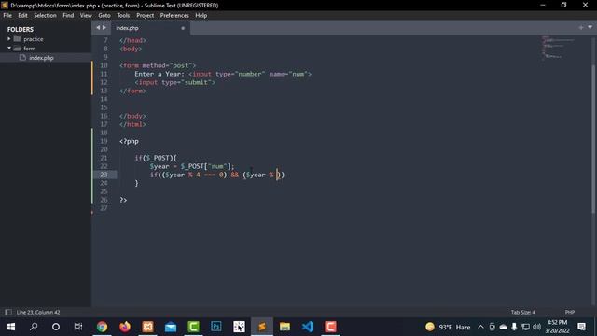Click the Sublime Text taskbar icon

click(x=262, y=327)
